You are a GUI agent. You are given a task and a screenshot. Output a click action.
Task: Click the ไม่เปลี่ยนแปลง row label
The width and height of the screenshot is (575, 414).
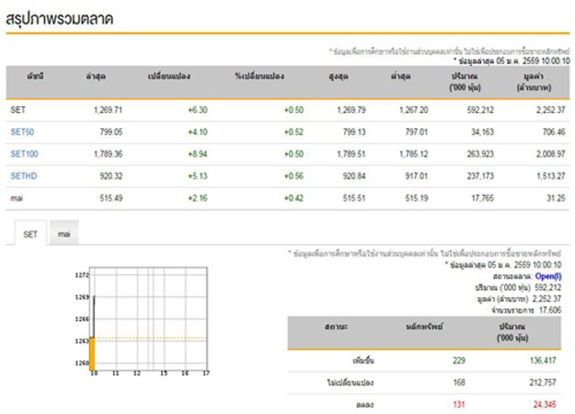350,382
